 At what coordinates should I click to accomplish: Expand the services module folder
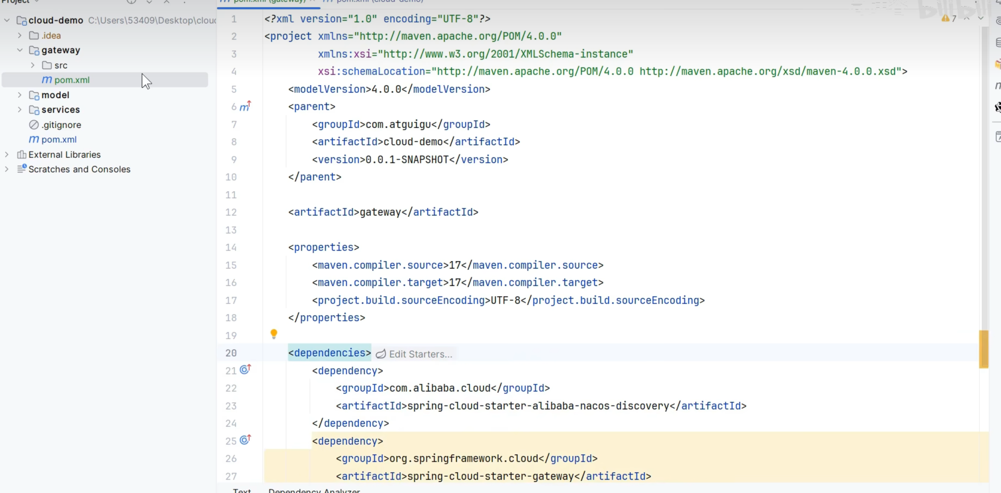coord(20,110)
